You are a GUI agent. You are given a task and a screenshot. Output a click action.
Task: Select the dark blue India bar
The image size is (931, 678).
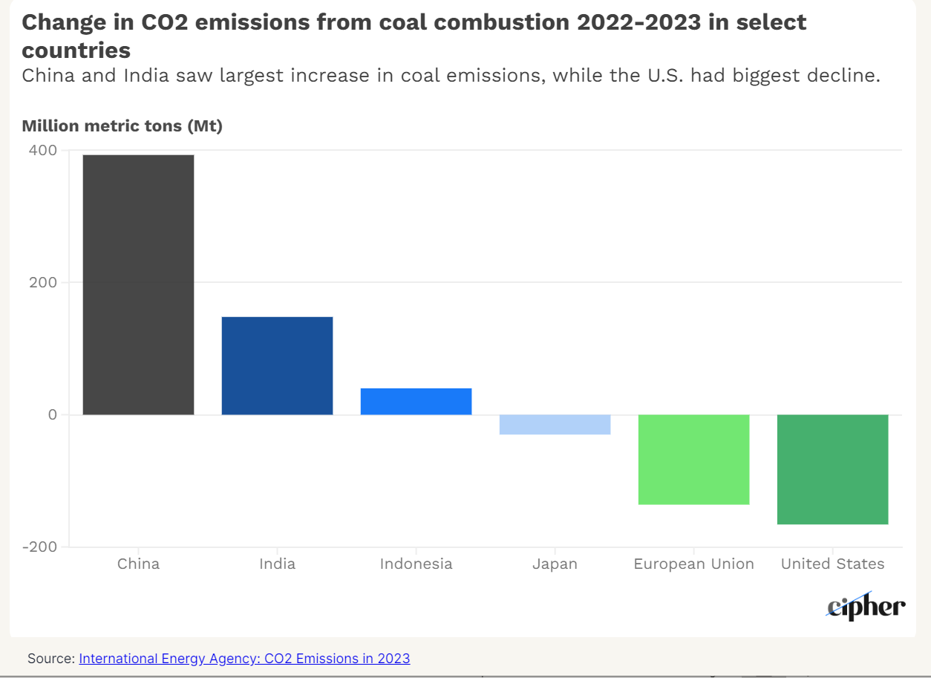[x=277, y=365]
